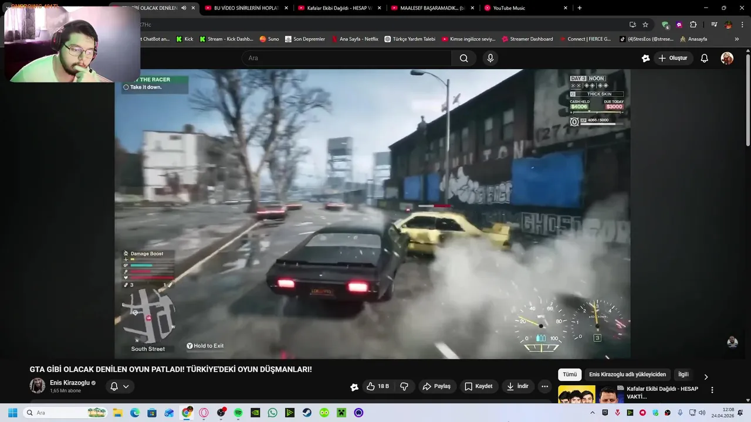Screen dimensions: 751x422
Task: Open Türkçe Yardım Talebi bookmark
Action: tap(410, 39)
